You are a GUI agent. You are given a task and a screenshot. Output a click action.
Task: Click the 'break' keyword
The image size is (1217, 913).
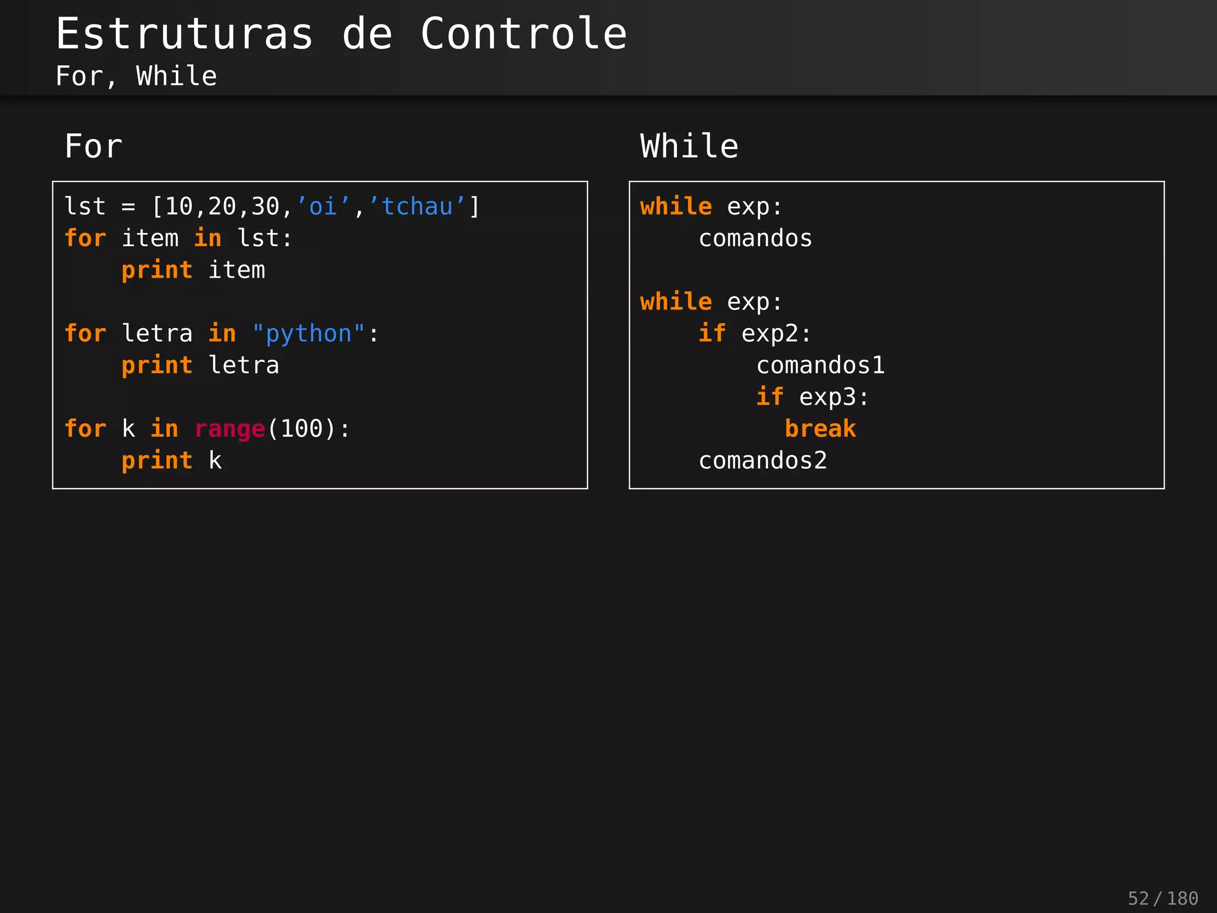[820, 429]
